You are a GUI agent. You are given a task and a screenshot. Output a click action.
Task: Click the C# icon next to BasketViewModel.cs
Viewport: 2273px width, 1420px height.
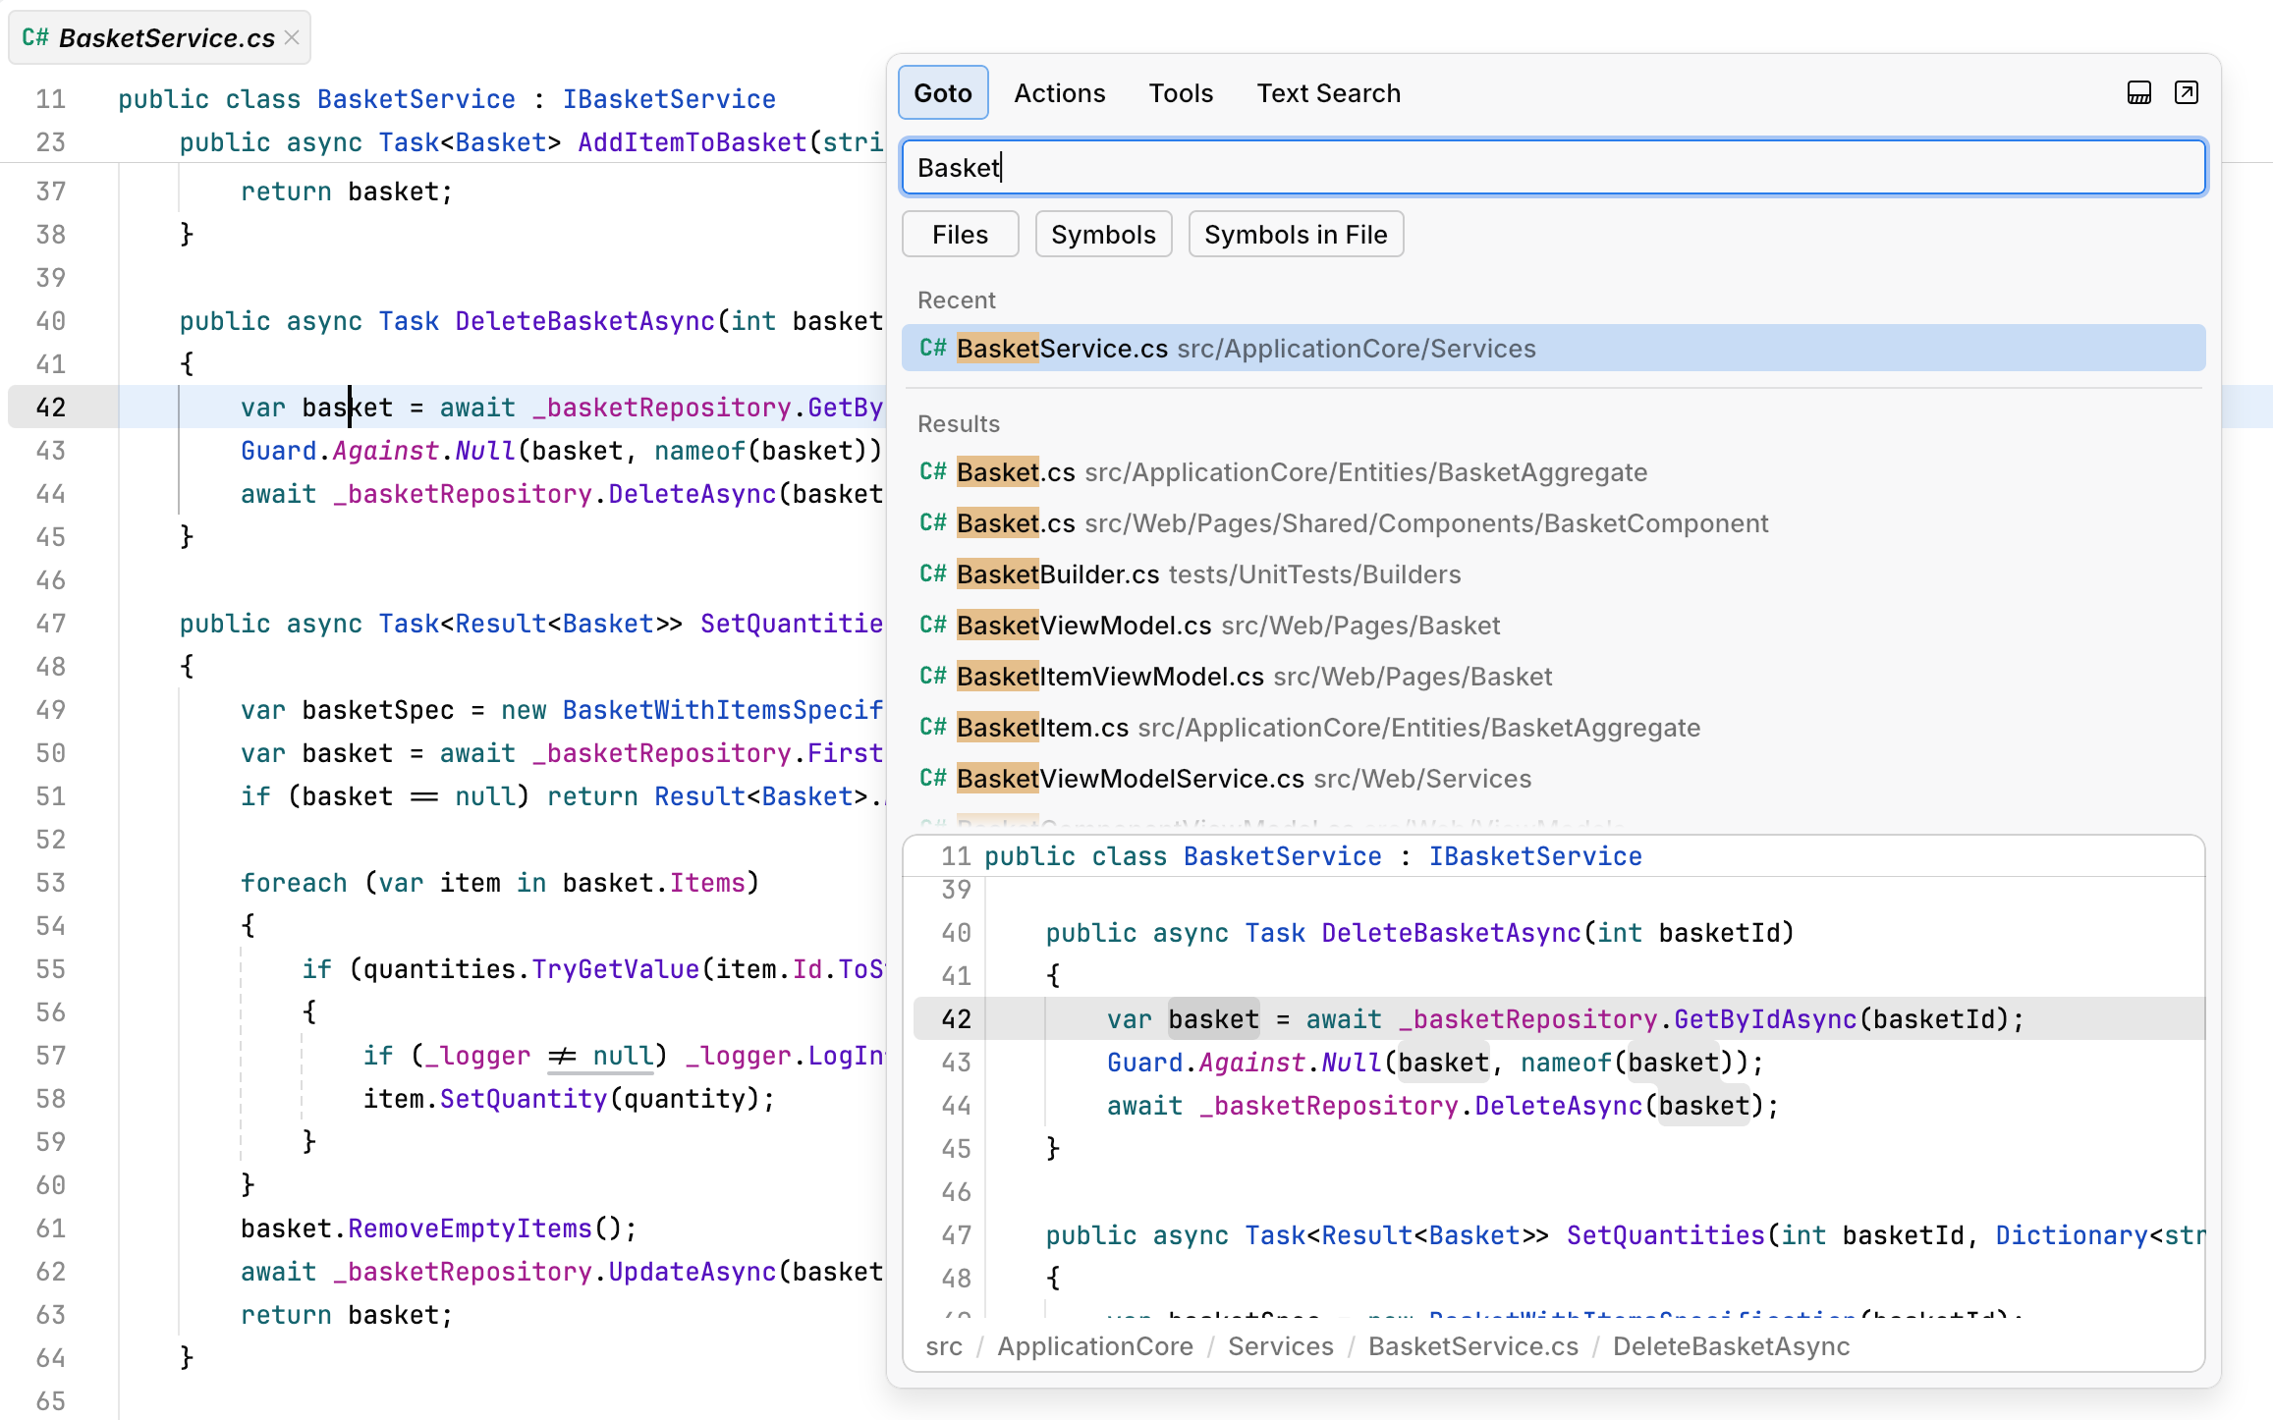[933, 625]
